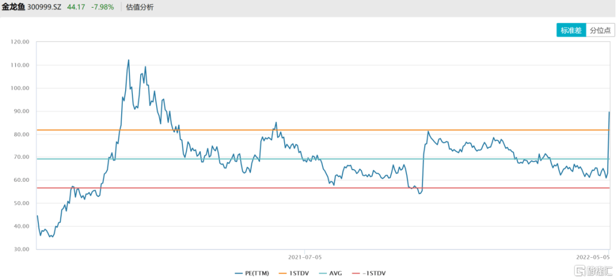Click the stock code 300999.SZ
Viewport: 616px width, 280px height.
click(x=44, y=7)
